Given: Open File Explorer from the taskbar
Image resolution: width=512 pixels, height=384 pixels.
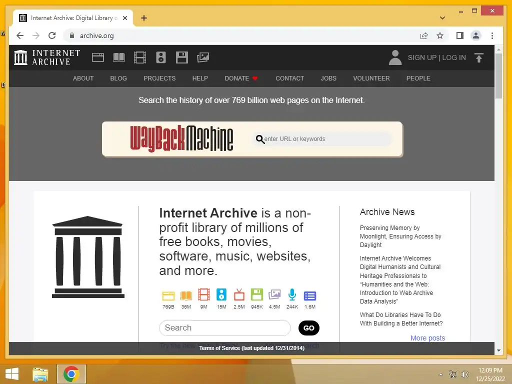Looking at the screenshot, I should (40, 374).
